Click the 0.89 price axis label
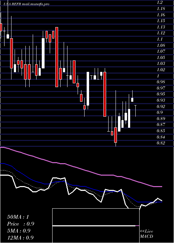The width and height of the screenshot is (174, 243). [x=161, y=118]
